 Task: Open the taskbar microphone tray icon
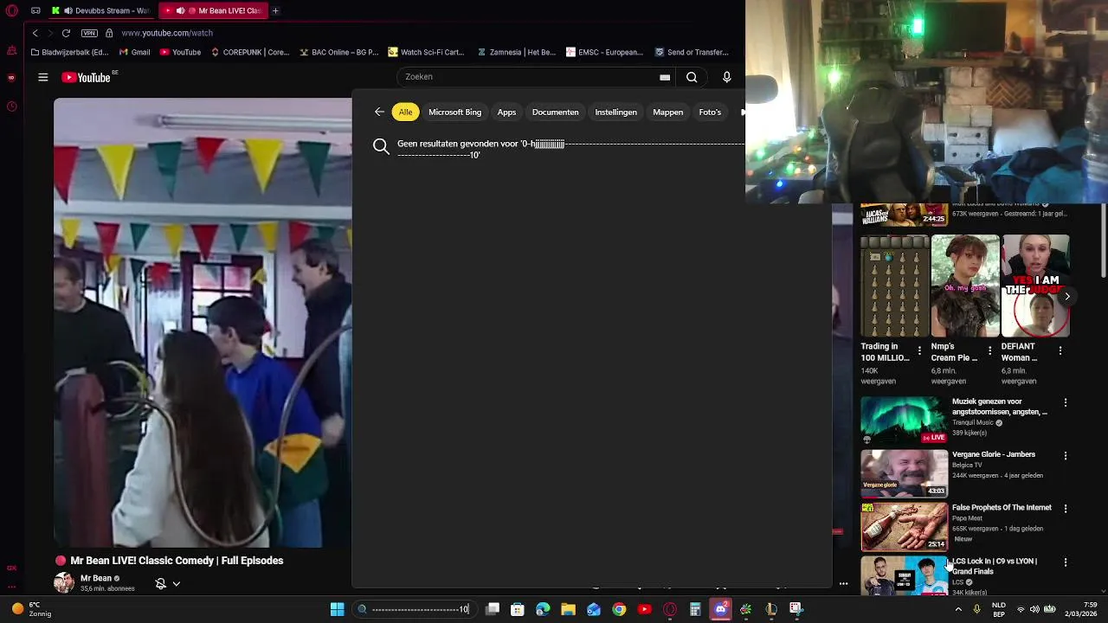click(977, 609)
